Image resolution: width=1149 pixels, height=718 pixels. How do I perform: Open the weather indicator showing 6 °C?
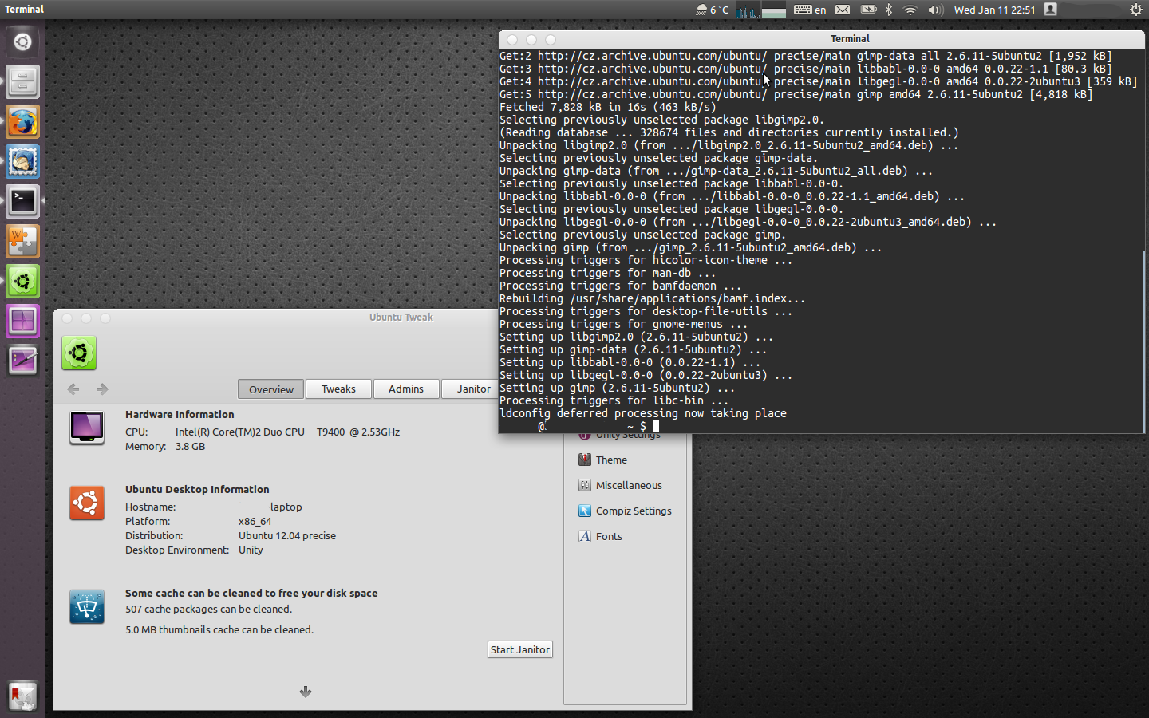[x=712, y=10]
